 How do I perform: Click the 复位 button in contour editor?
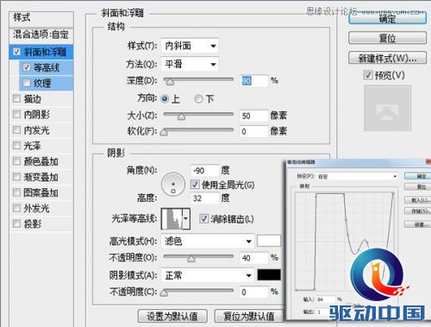coord(418,187)
